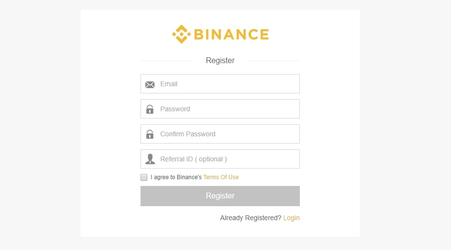
Task: Click the gray Register button
Action: click(220, 196)
